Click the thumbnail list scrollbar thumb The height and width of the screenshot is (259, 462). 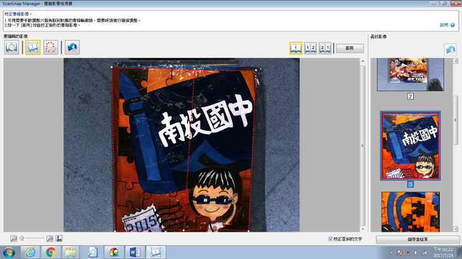[456, 120]
